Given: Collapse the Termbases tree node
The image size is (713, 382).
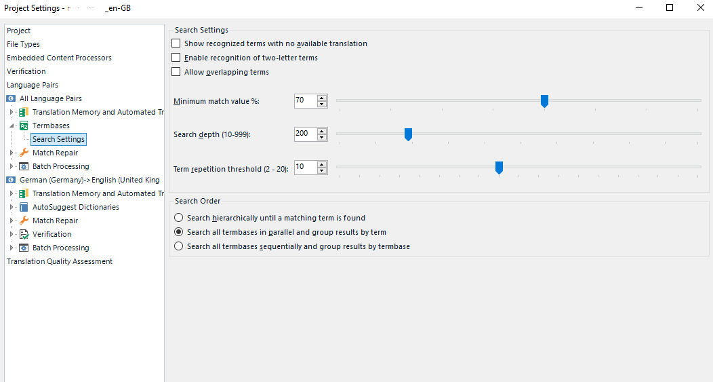Looking at the screenshot, I should coord(12,126).
